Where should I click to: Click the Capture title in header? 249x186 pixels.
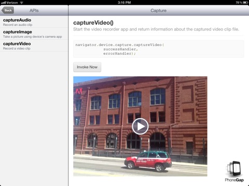coord(158,10)
